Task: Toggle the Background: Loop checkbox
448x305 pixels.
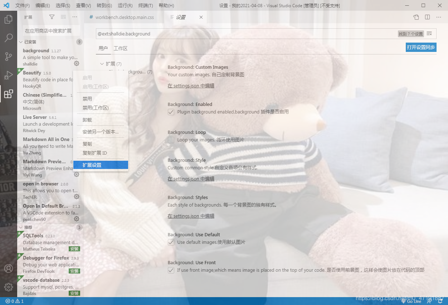Action: point(171,140)
